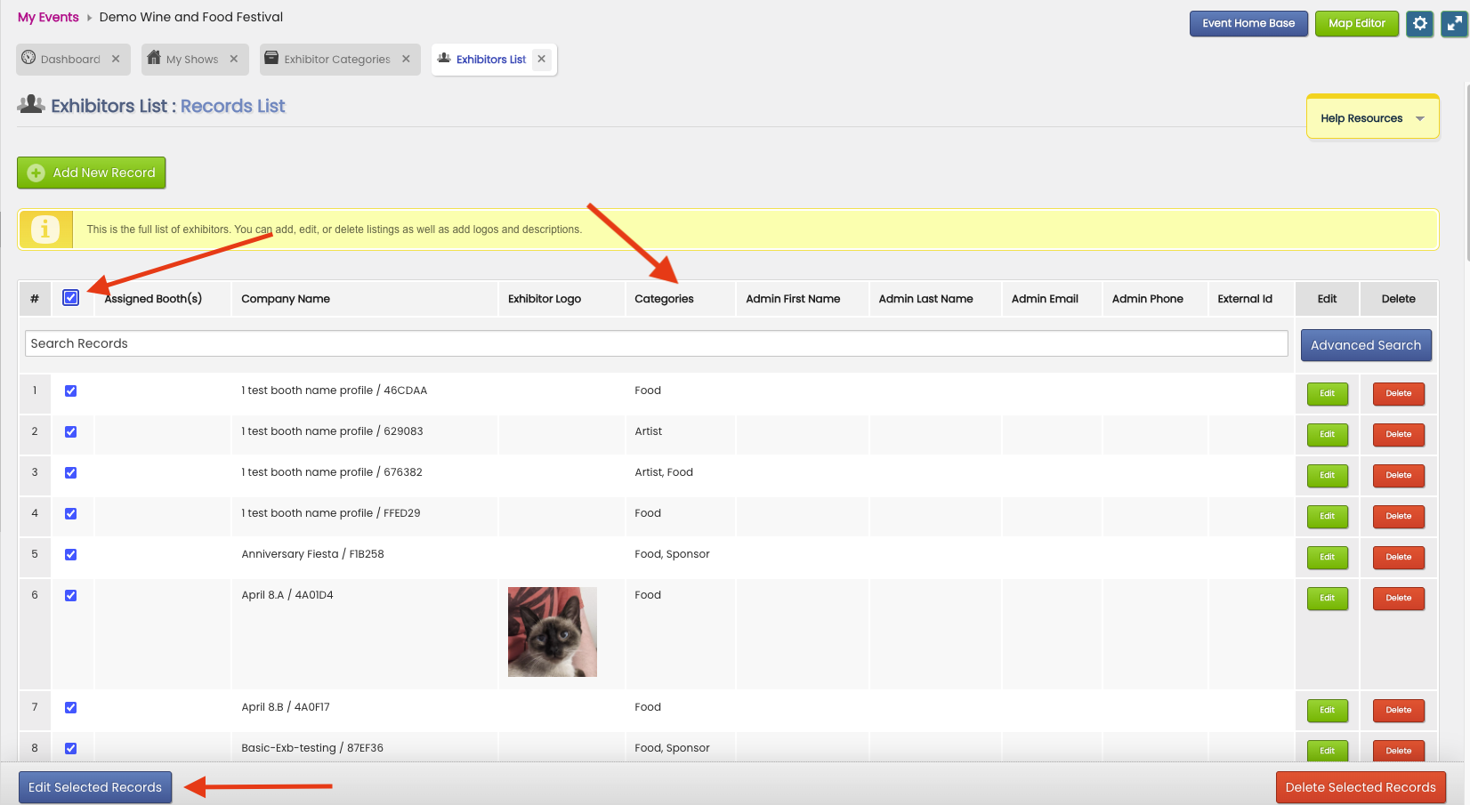Screen dimensions: 1470x805
Task: Focus the Search Records field
Action: pyautogui.click(x=656, y=343)
